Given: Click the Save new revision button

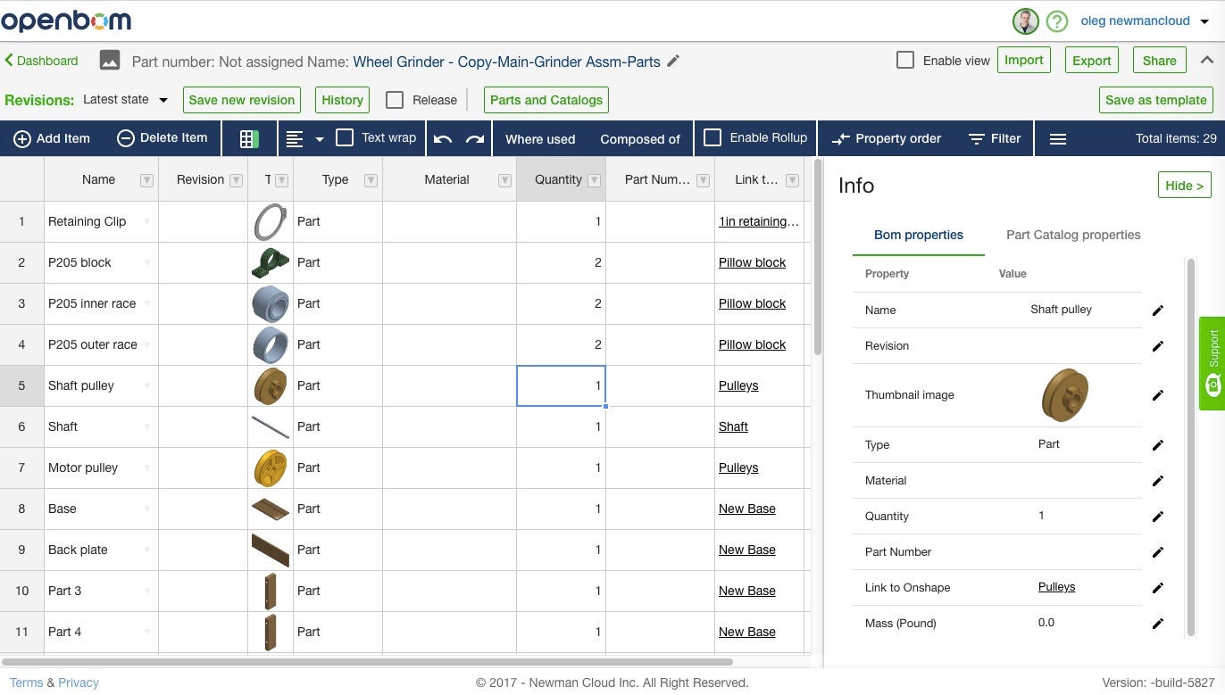Looking at the screenshot, I should (241, 100).
